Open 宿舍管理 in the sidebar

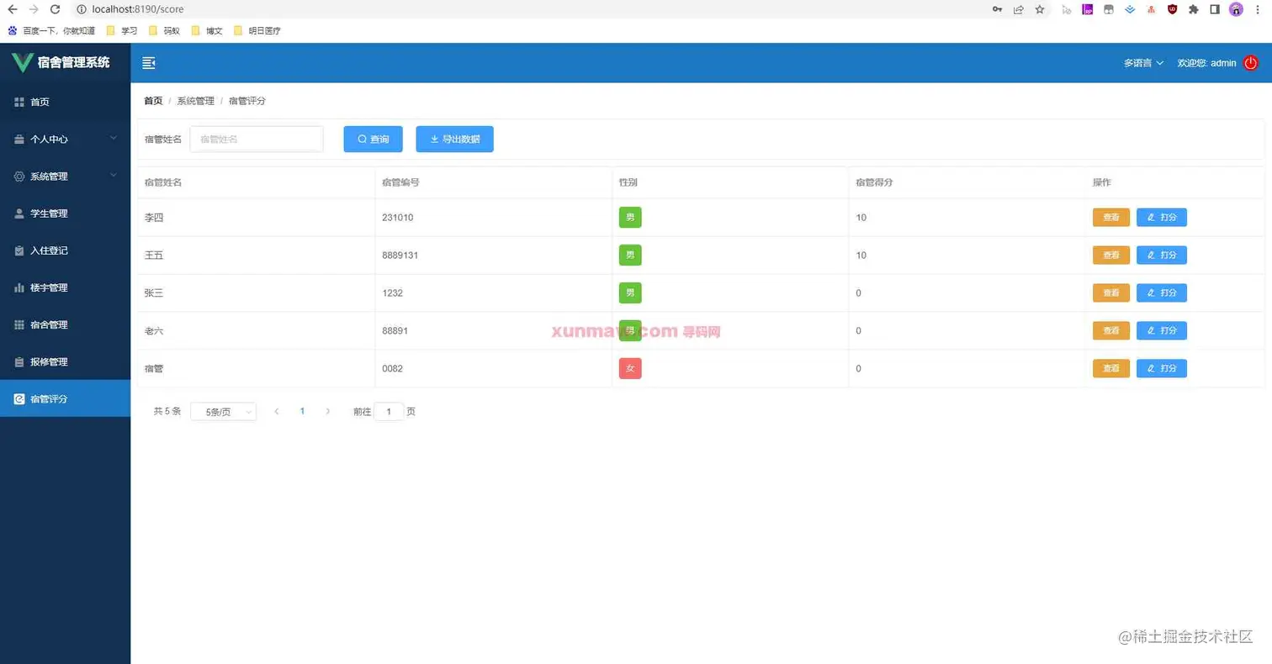coord(66,324)
